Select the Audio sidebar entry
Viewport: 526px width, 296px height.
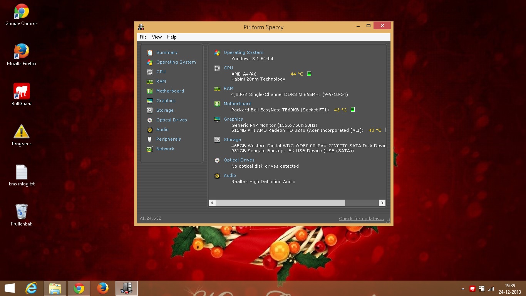pyautogui.click(x=162, y=129)
